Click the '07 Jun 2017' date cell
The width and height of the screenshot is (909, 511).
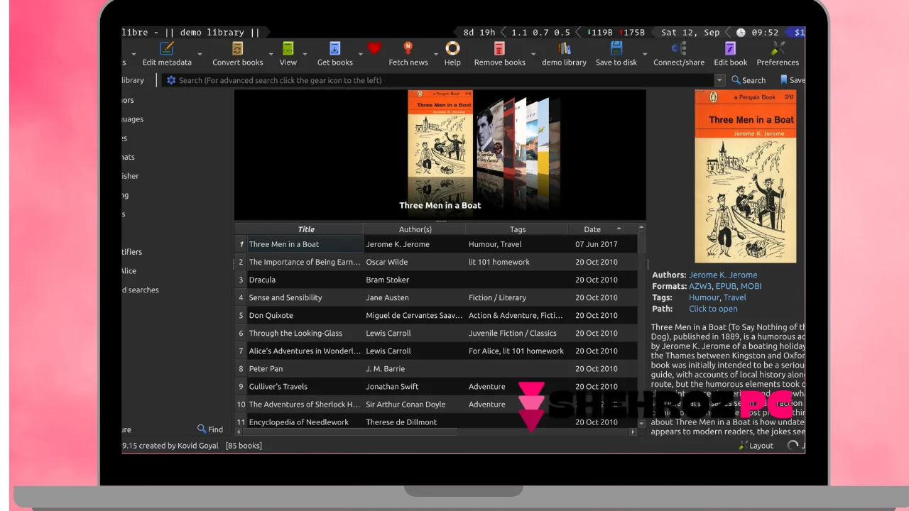(597, 244)
